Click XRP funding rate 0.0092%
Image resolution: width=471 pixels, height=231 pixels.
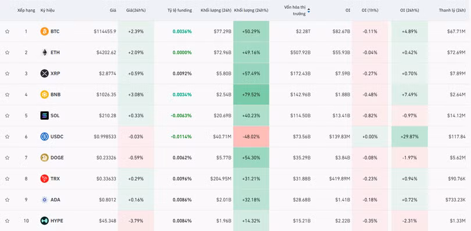click(182, 74)
